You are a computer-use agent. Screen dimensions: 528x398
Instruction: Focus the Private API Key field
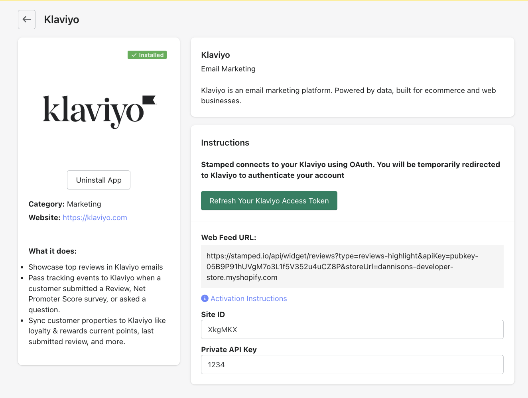(352, 365)
